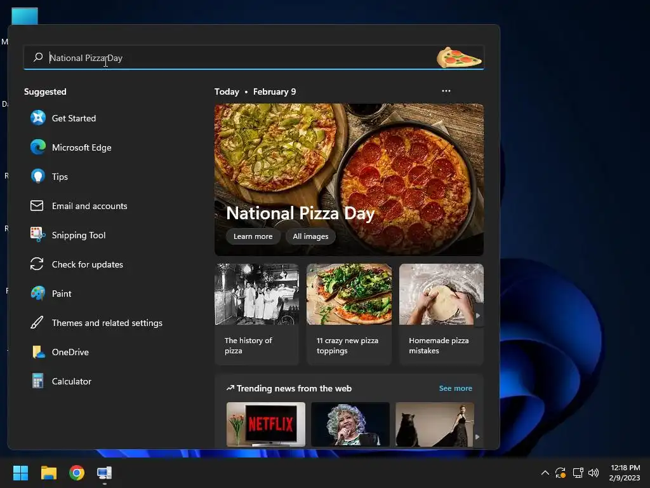This screenshot has width=650, height=488.
Task: Open Homemade pizza mistakes card
Action: pos(441,314)
